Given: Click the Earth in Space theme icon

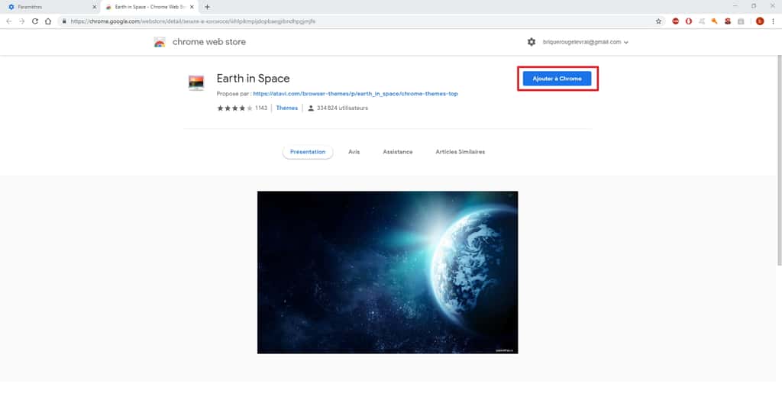Looking at the screenshot, I should (x=196, y=82).
